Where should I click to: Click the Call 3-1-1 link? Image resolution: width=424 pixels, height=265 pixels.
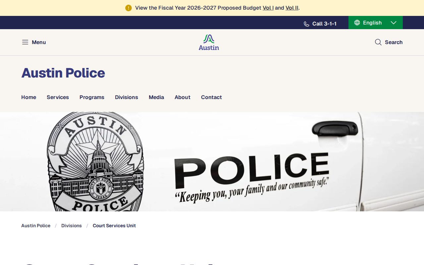(320, 24)
